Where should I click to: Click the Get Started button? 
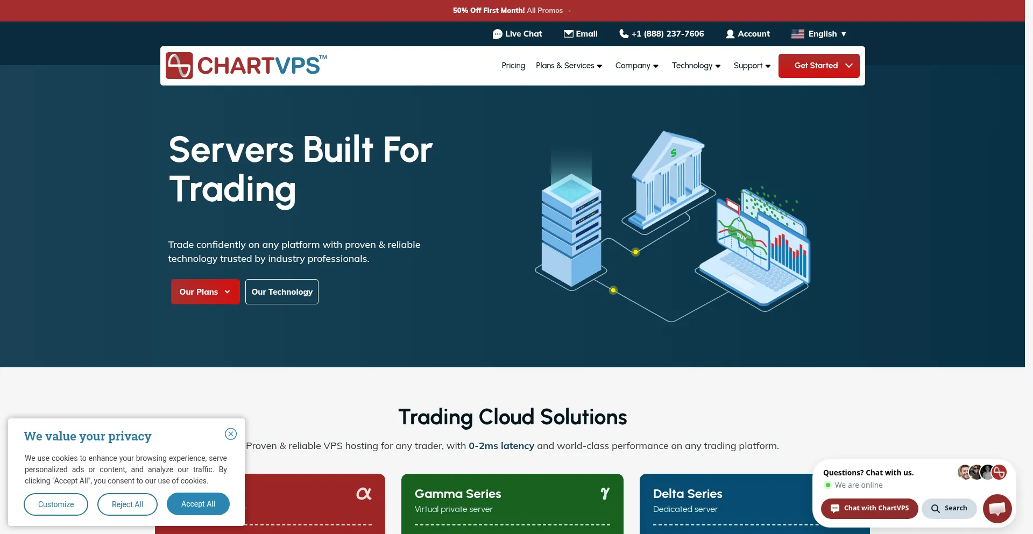819,66
